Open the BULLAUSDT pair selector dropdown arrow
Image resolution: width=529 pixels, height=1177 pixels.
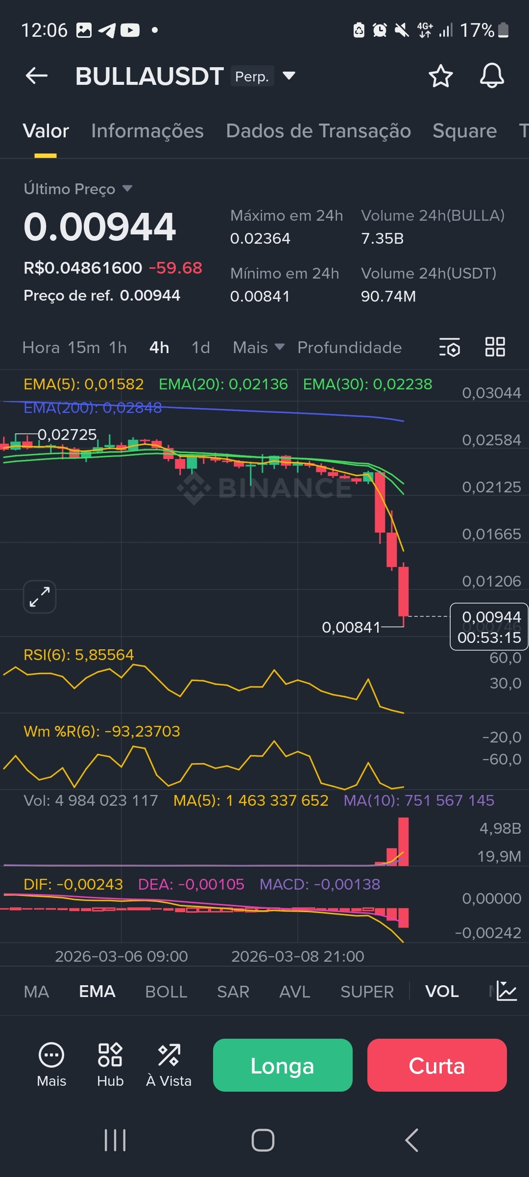pyautogui.click(x=289, y=76)
